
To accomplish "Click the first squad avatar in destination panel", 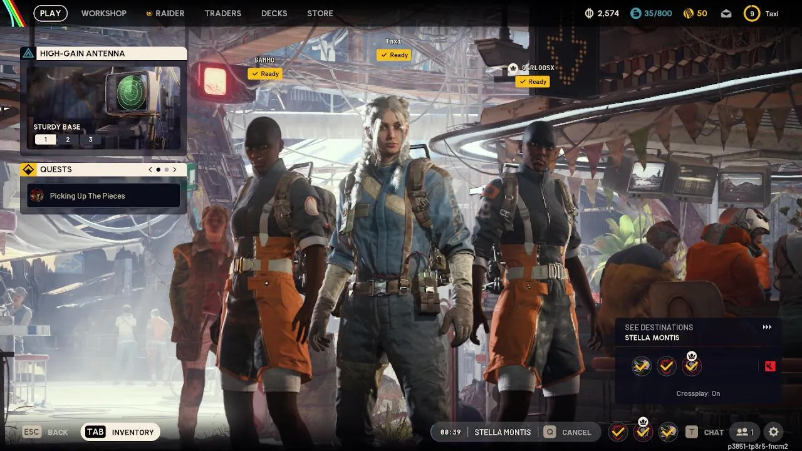I will coord(642,366).
